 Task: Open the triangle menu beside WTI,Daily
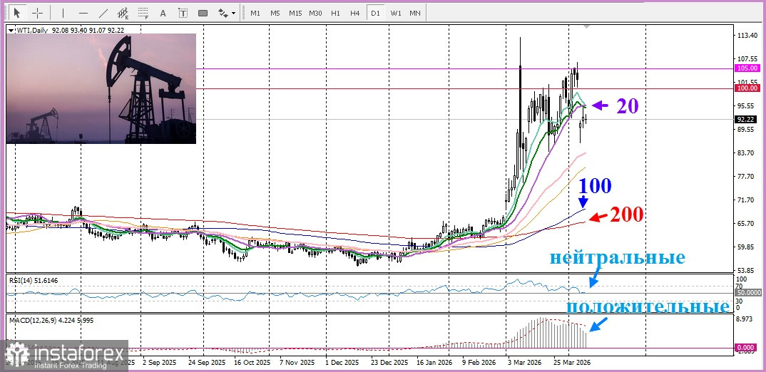pyautogui.click(x=11, y=30)
